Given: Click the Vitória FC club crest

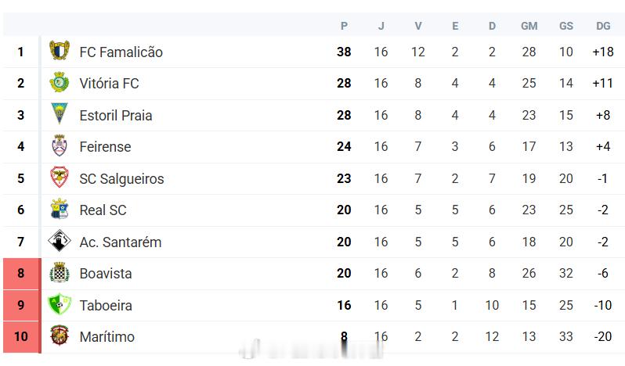Looking at the screenshot, I should pyautogui.click(x=59, y=82).
